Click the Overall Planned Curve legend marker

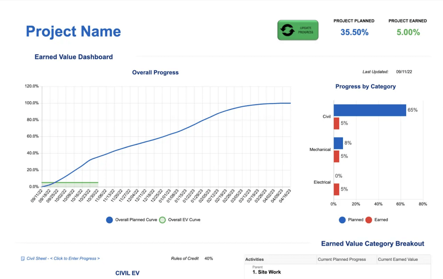[x=109, y=220]
